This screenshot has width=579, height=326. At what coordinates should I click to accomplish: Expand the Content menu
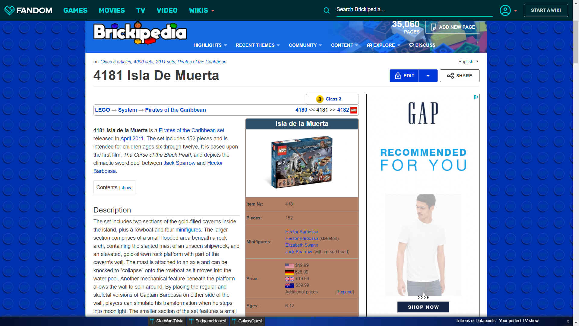pos(344,45)
